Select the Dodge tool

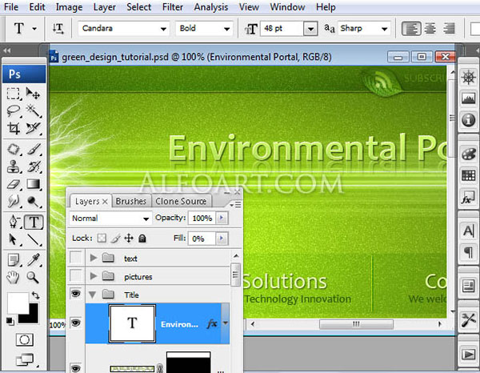pos(33,202)
